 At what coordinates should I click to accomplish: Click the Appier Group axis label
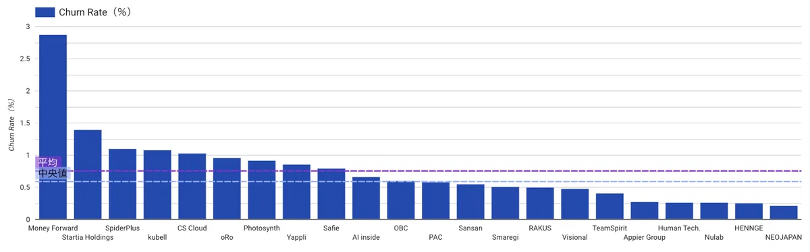coord(644,237)
